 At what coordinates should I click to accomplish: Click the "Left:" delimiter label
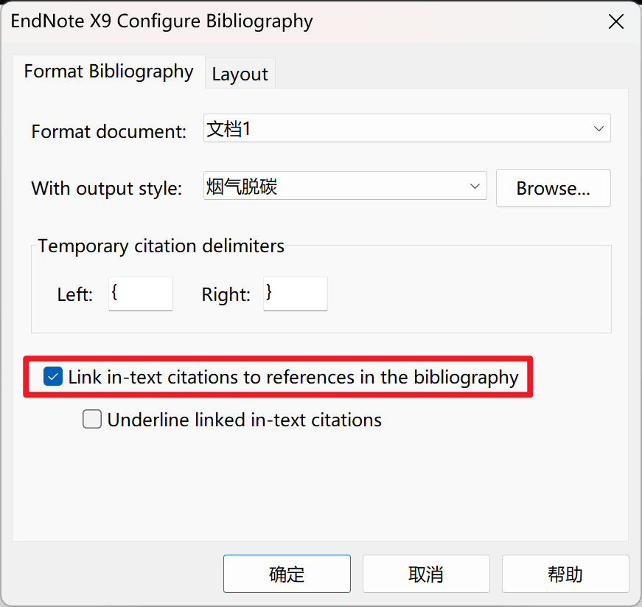pos(75,295)
